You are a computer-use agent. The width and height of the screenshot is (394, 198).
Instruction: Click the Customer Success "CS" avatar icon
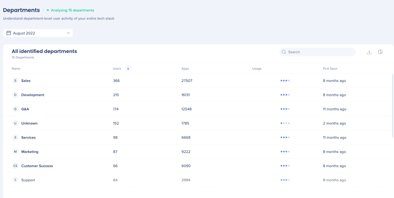(x=15, y=166)
